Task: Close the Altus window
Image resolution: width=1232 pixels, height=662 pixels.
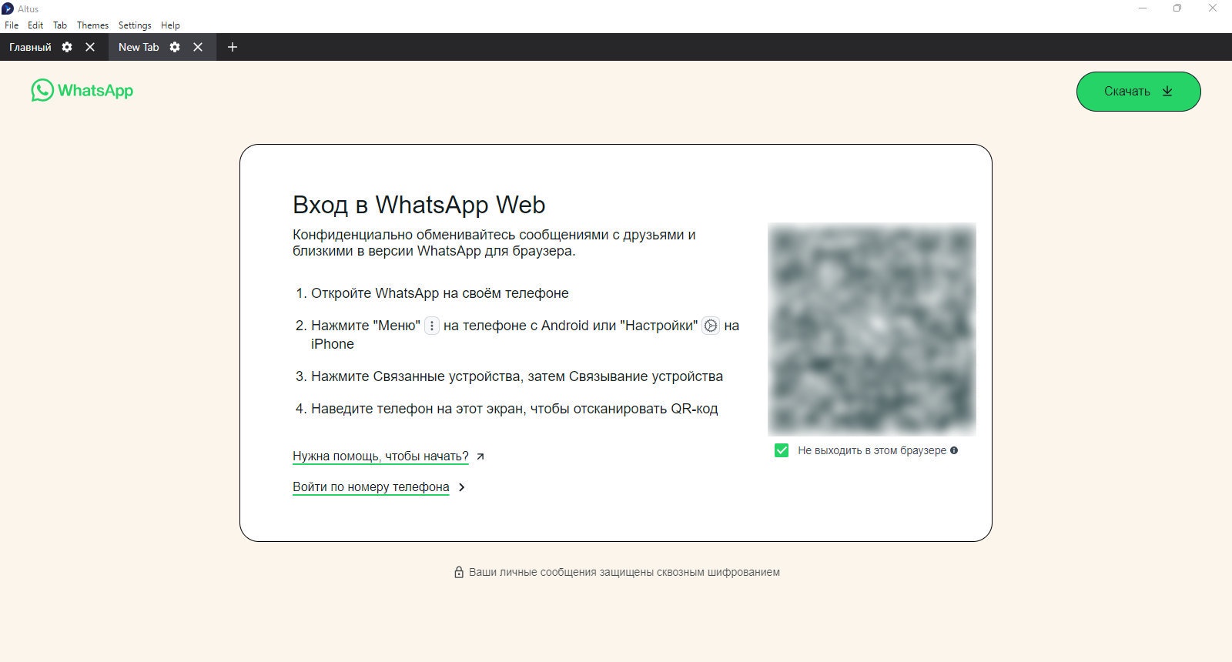Action: (x=1213, y=8)
